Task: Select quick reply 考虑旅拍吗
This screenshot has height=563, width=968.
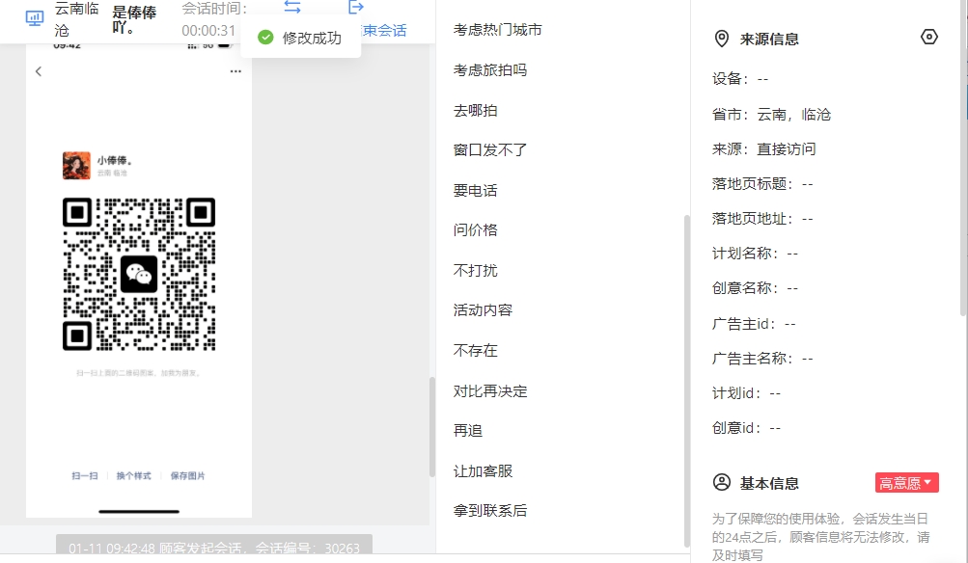Action: pos(490,70)
